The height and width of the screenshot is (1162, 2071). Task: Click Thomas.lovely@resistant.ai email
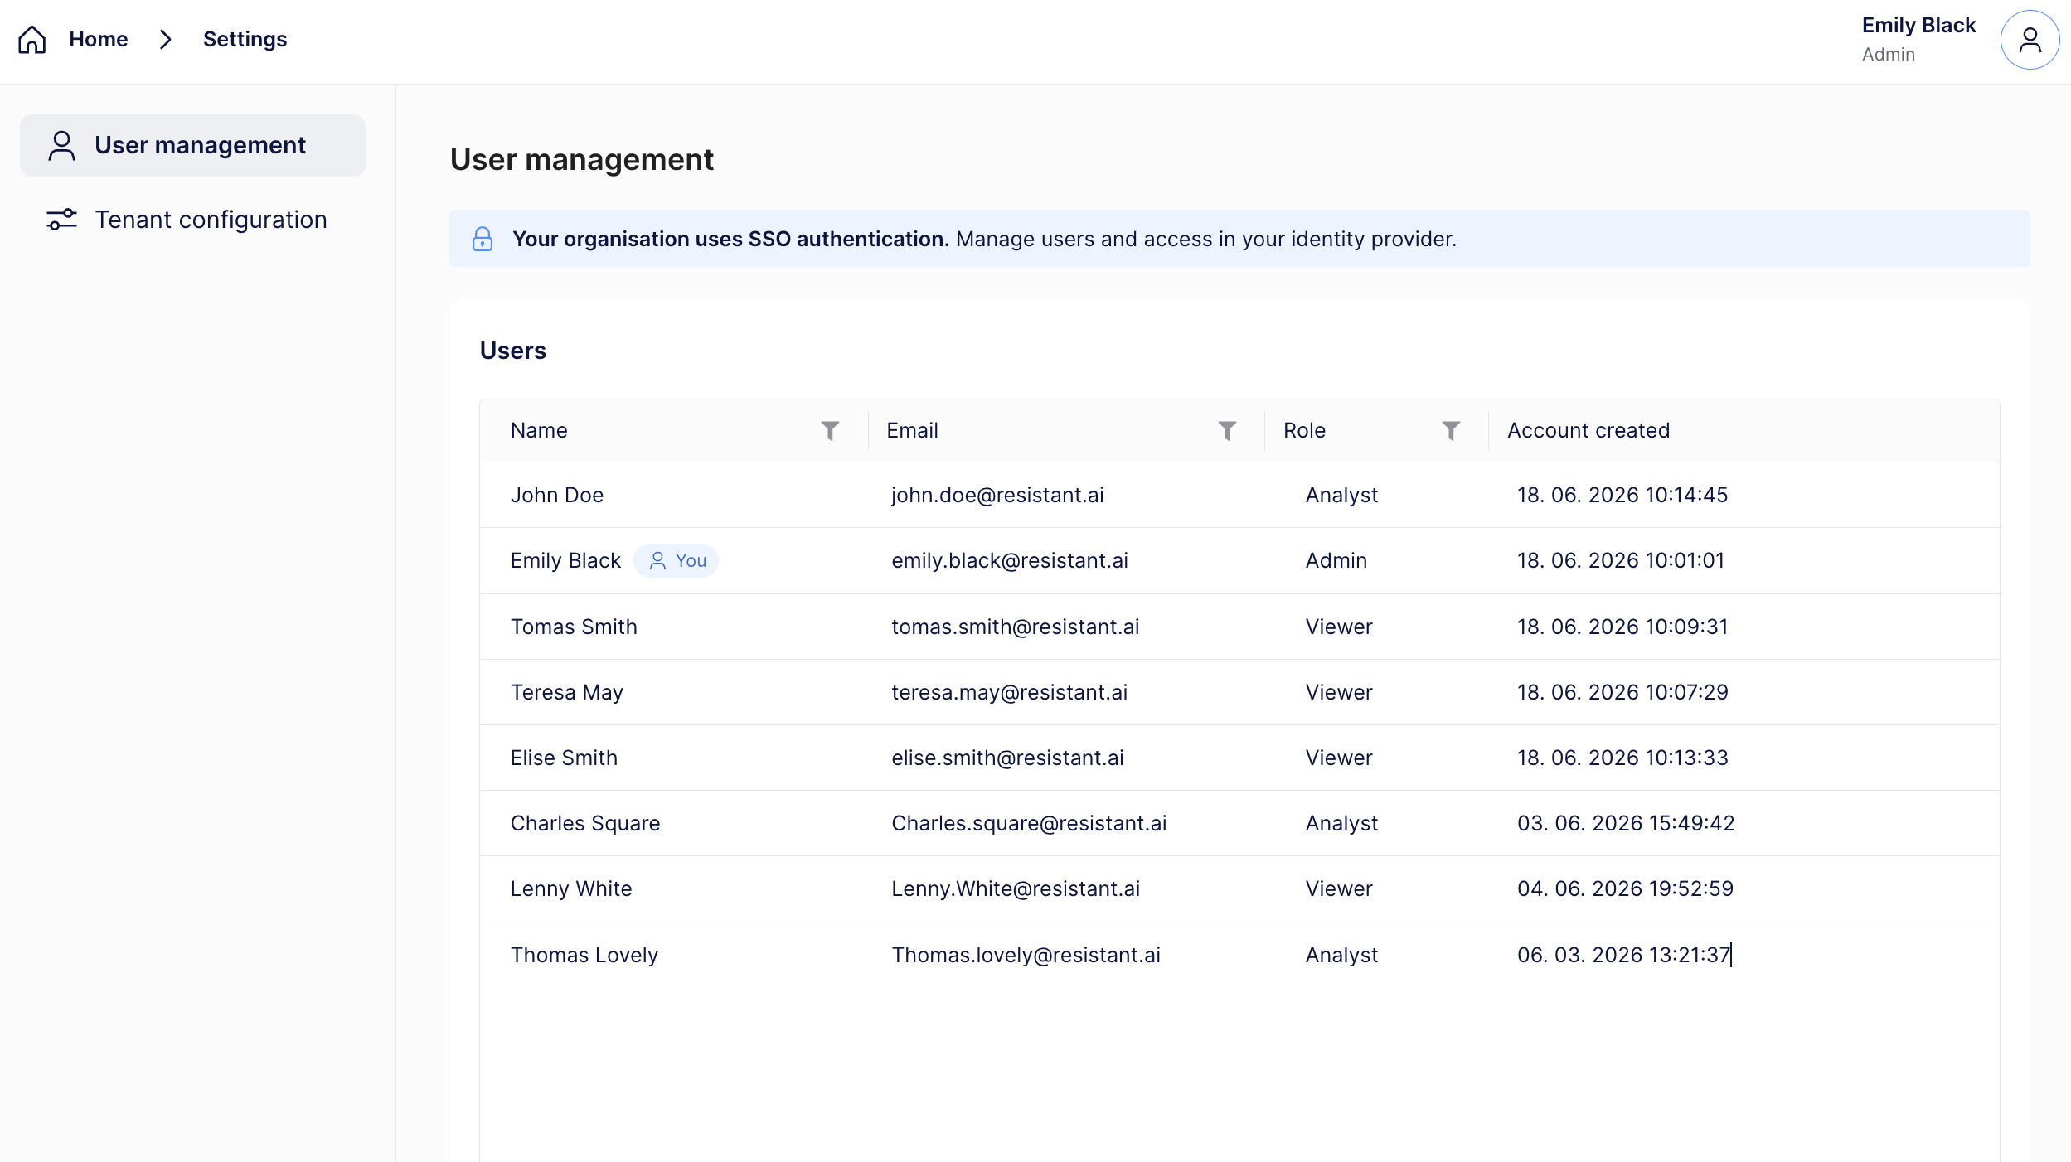[1026, 956]
